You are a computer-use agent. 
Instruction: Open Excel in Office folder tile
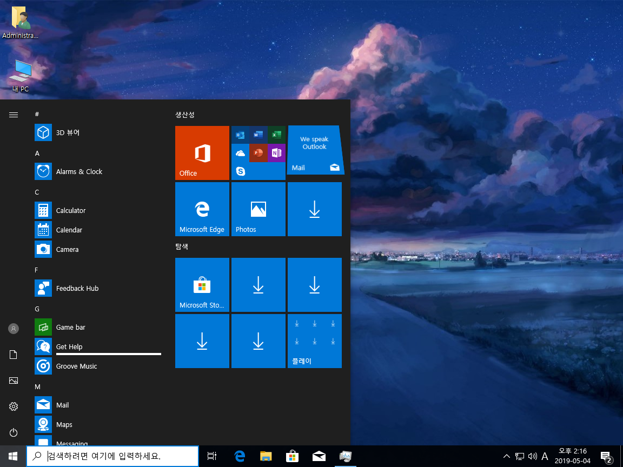(x=276, y=135)
